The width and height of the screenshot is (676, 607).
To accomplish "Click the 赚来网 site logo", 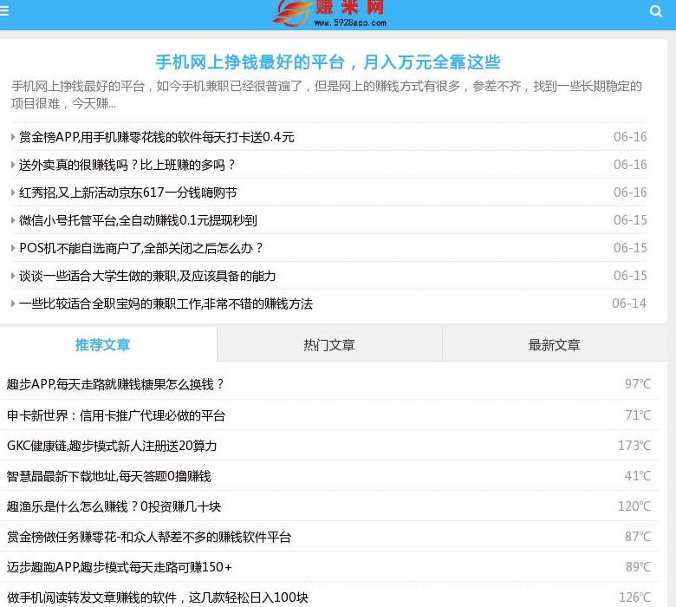I will (x=331, y=13).
